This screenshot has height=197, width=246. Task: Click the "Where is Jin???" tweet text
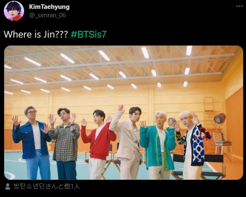click(x=36, y=34)
